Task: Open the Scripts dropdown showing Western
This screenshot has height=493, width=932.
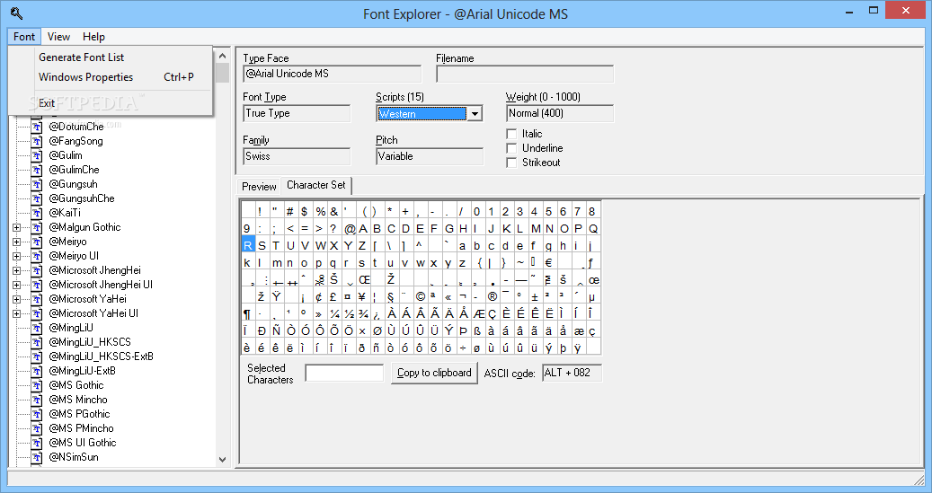Action: tap(475, 113)
